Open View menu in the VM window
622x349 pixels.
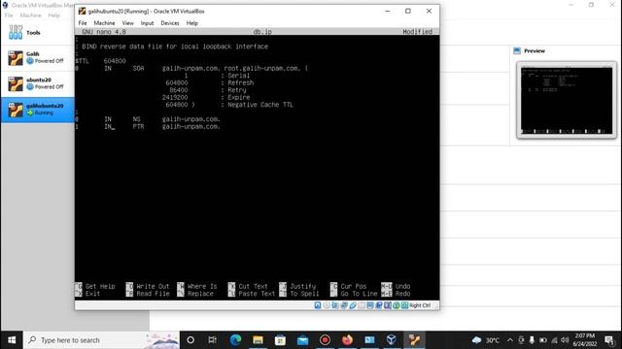(127, 23)
